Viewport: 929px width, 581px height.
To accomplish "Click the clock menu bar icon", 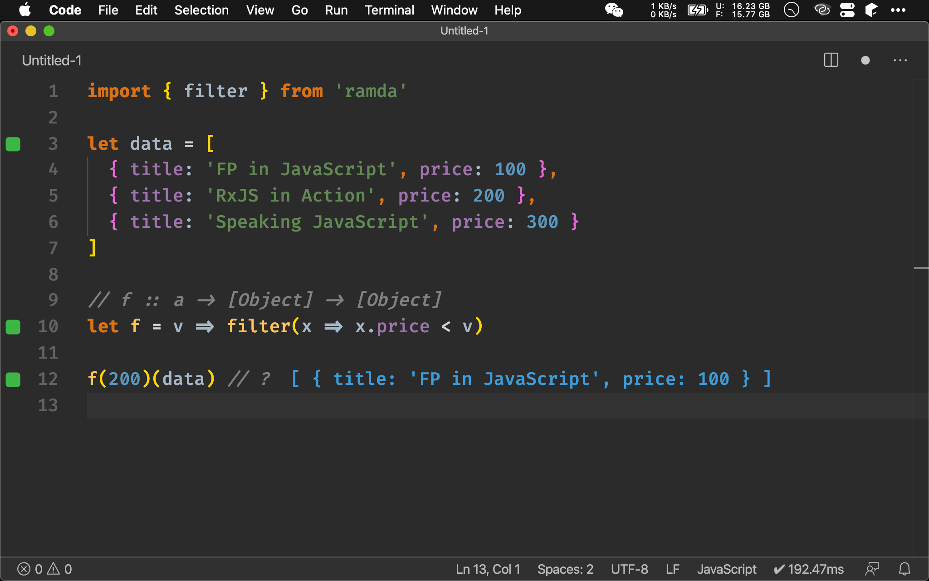I will pos(791,10).
